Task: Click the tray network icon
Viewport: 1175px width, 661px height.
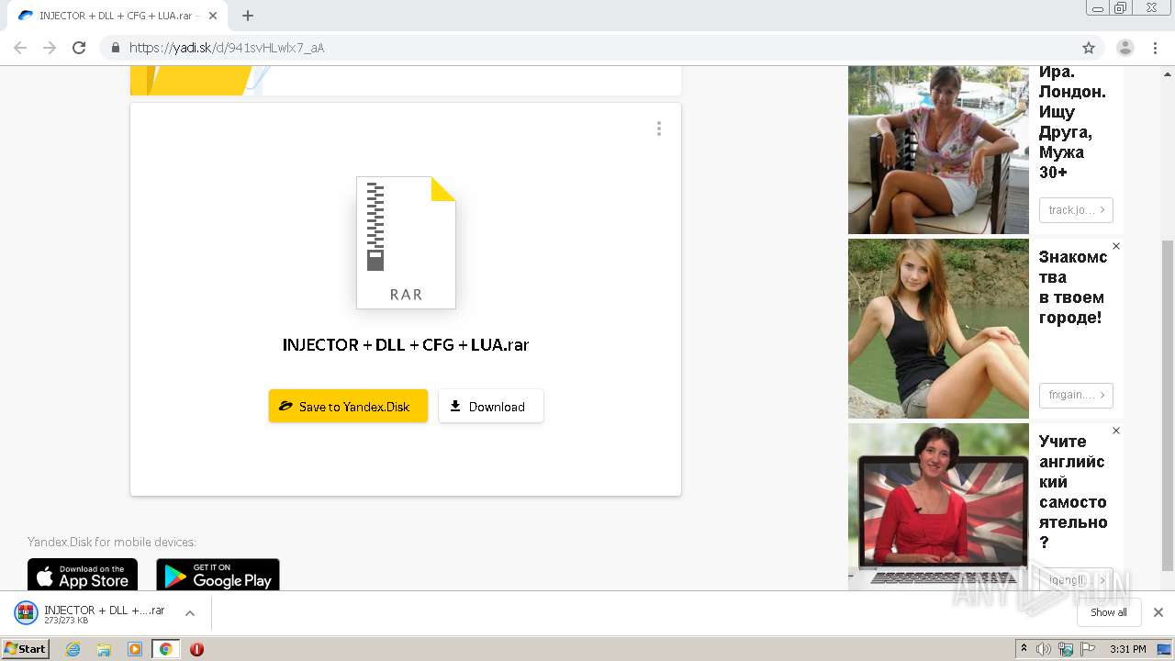Action: [x=1066, y=649]
